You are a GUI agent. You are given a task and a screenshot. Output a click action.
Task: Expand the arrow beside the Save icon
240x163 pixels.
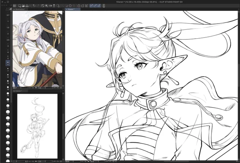[30, 6]
